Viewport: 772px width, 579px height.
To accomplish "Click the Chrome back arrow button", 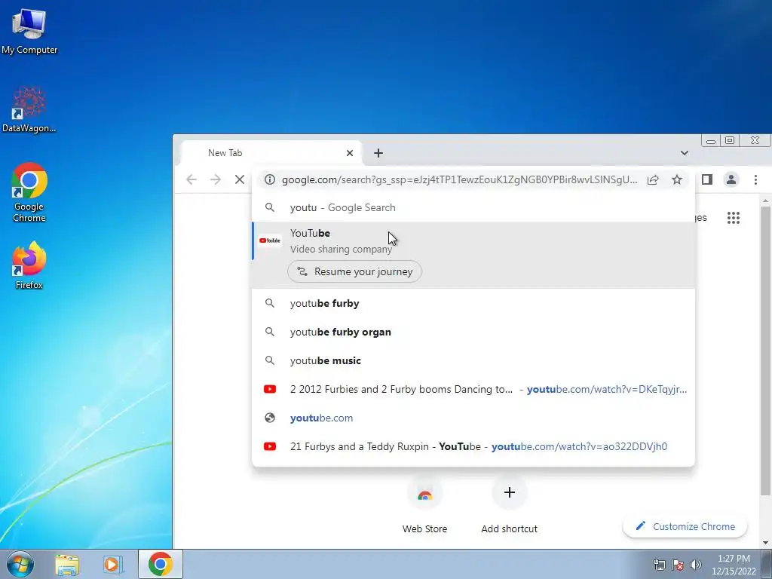I will point(191,179).
